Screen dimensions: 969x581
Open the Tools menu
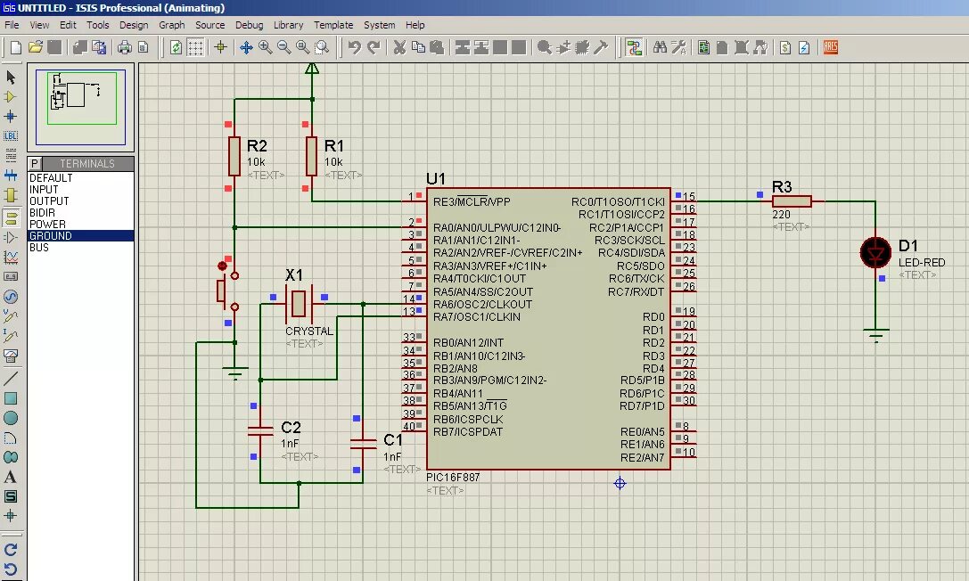(x=98, y=25)
